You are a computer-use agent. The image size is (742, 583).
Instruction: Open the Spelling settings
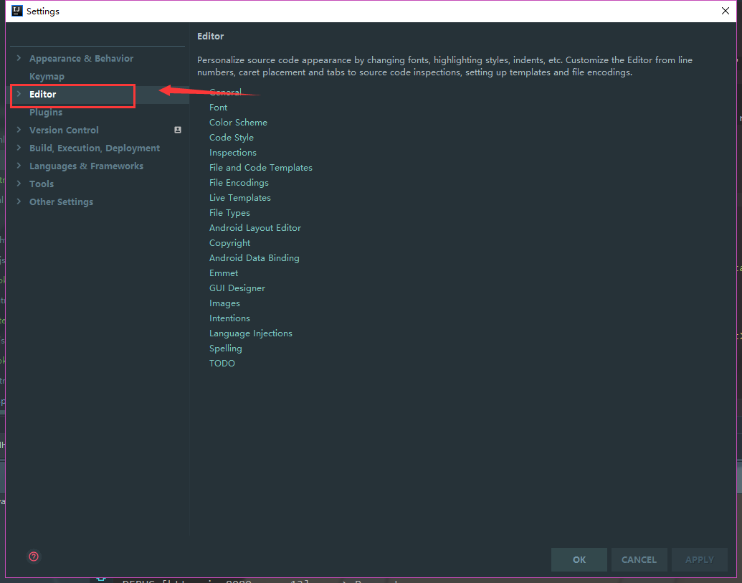tap(225, 348)
